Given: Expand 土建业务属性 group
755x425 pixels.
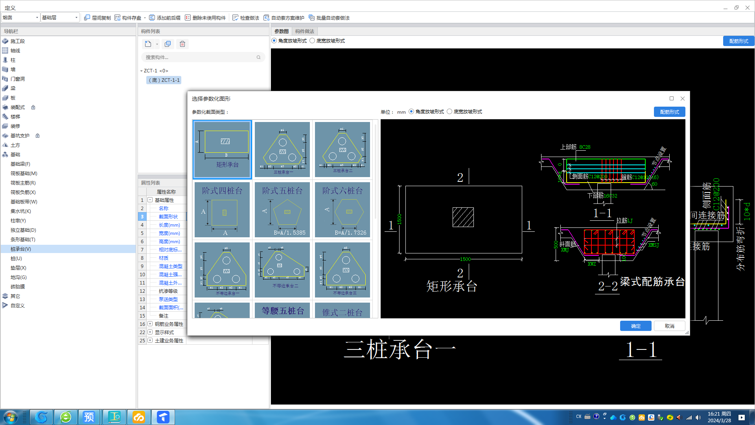Looking at the screenshot, I should click(150, 340).
